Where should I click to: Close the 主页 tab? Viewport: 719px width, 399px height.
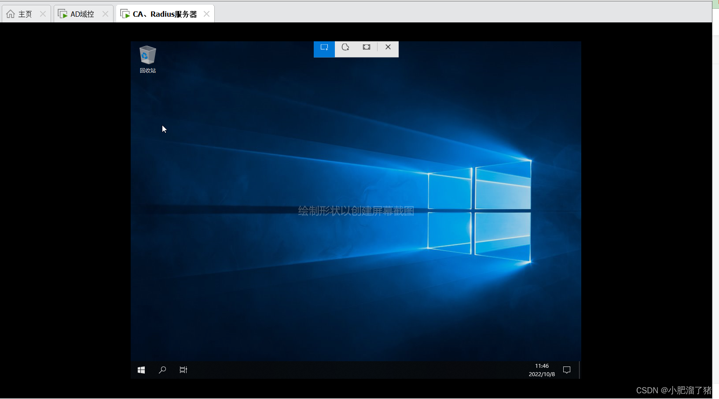(43, 14)
